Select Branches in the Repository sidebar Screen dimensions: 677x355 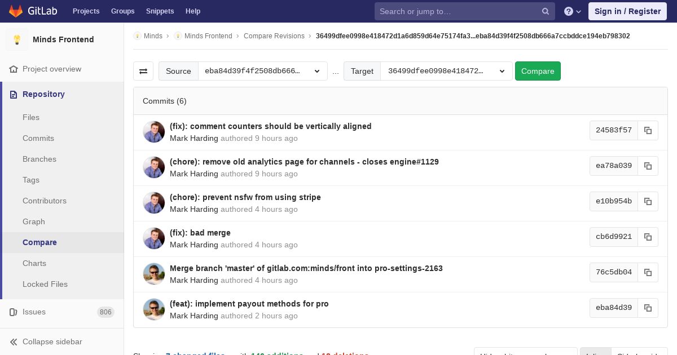[x=39, y=159]
